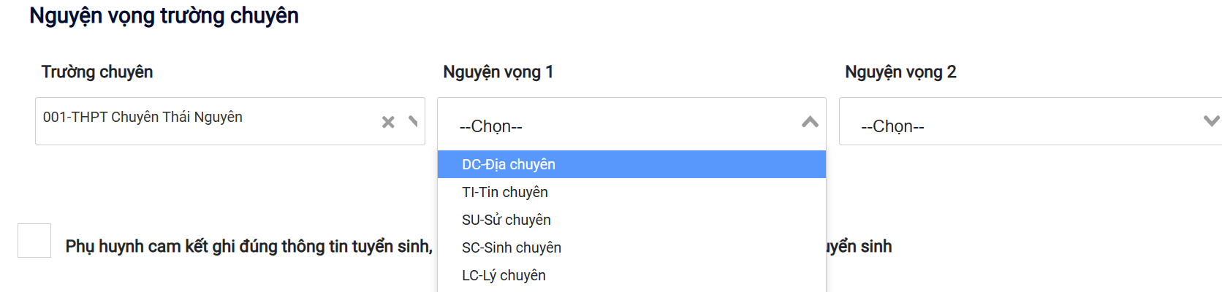Click the Nguyện vọng 1 label
The height and width of the screenshot is (292, 1222).
[498, 72]
